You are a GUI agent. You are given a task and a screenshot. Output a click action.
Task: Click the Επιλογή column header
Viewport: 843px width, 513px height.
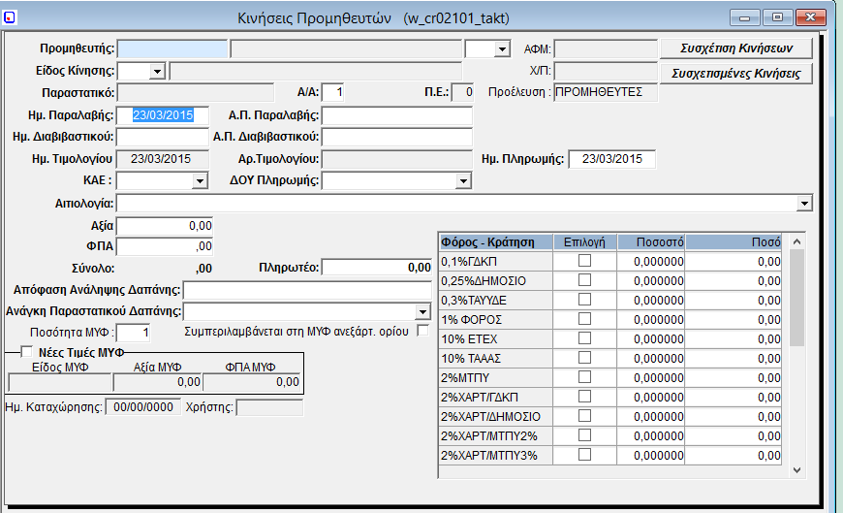click(585, 242)
